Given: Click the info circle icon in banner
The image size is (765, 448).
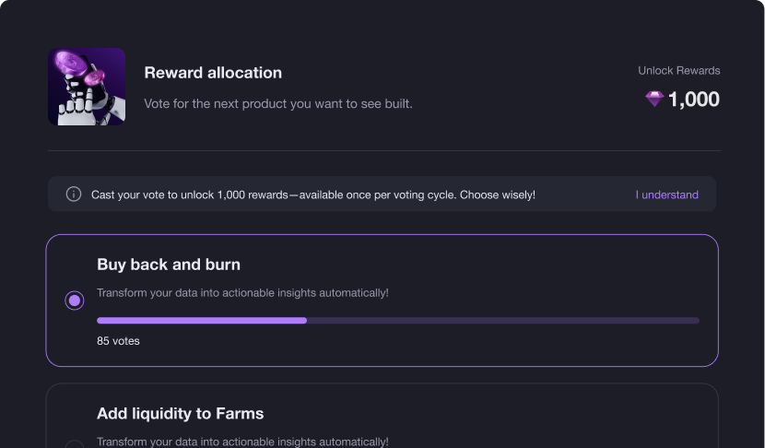Looking at the screenshot, I should tap(74, 195).
